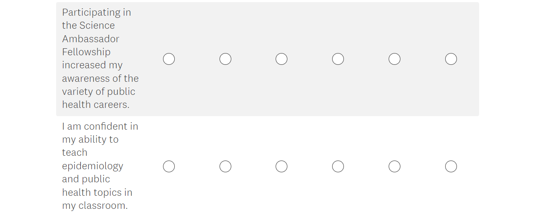Choose third radio for careers awareness statement

tap(281, 59)
